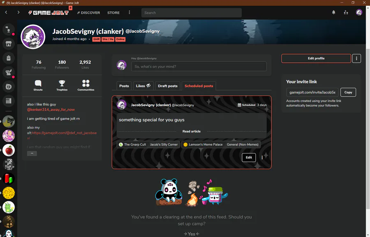Switch to the Posts tab

pyautogui.click(x=124, y=86)
